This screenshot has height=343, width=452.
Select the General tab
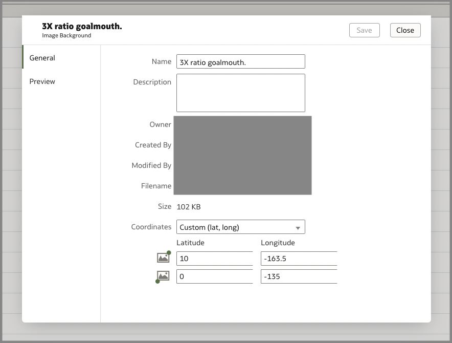point(41,58)
